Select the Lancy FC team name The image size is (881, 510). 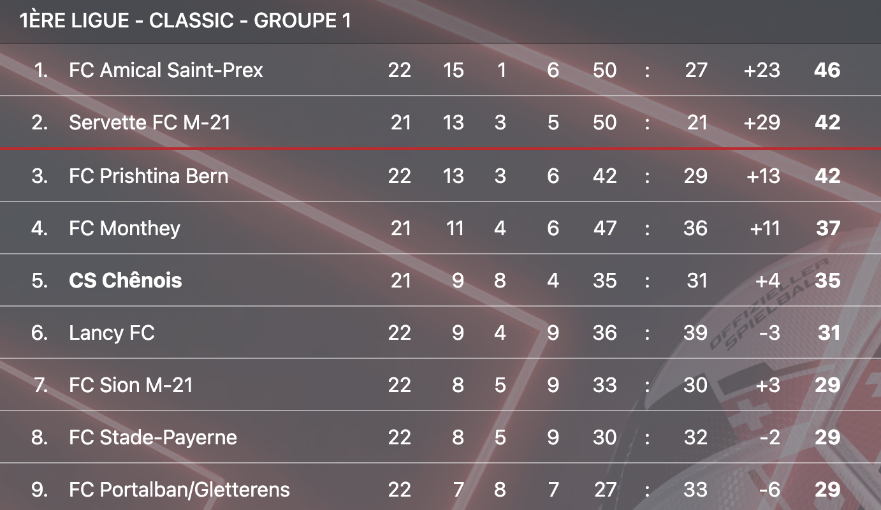[112, 333]
